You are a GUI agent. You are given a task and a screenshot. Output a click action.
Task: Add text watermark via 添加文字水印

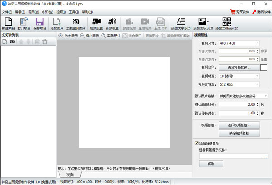(181, 23)
